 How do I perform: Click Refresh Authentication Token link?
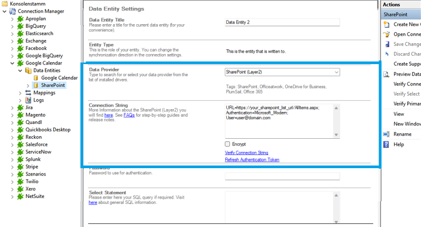point(252,160)
